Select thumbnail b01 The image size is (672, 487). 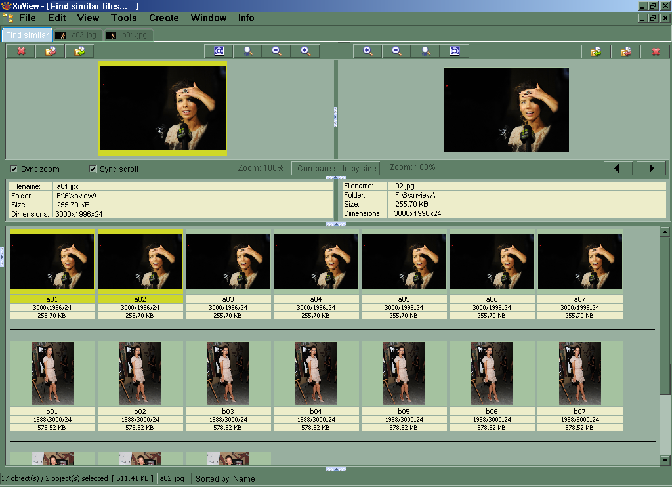coord(52,387)
